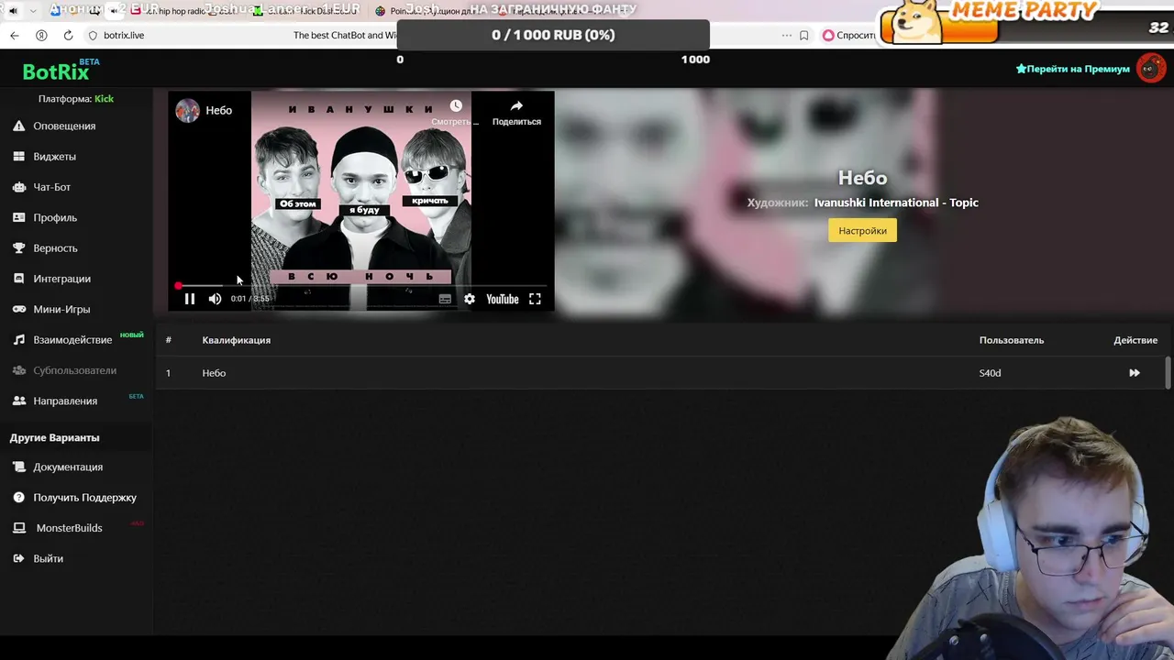This screenshot has width=1174, height=660.
Task: Enter fullscreen in the YouTube player
Action: click(x=535, y=299)
